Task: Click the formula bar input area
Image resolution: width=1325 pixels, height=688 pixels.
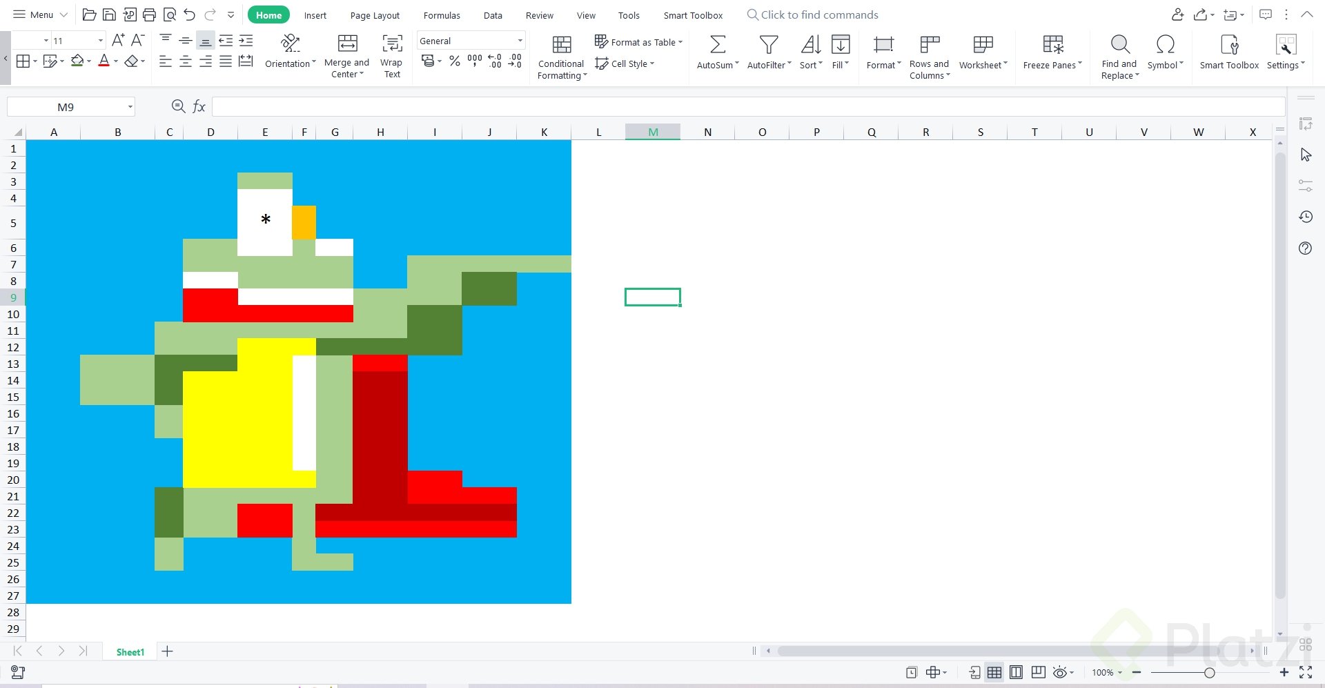Action: click(x=748, y=106)
